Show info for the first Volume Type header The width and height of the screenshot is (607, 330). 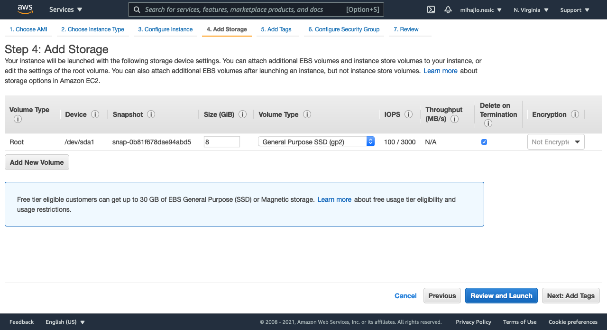[x=18, y=119]
